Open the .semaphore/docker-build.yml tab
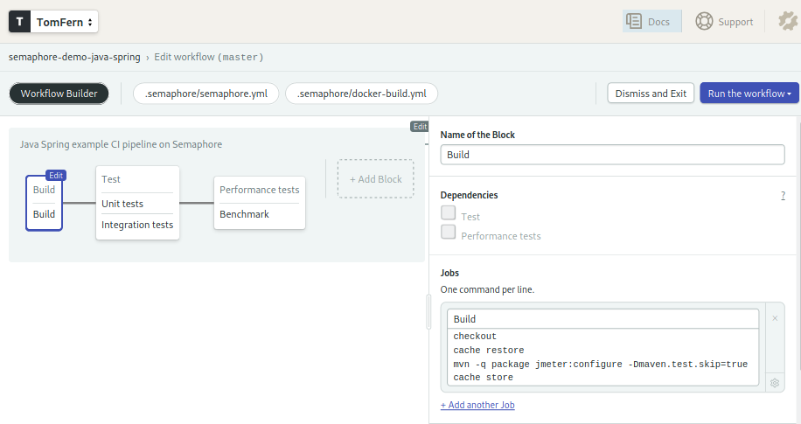801x424 pixels. tap(361, 94)
